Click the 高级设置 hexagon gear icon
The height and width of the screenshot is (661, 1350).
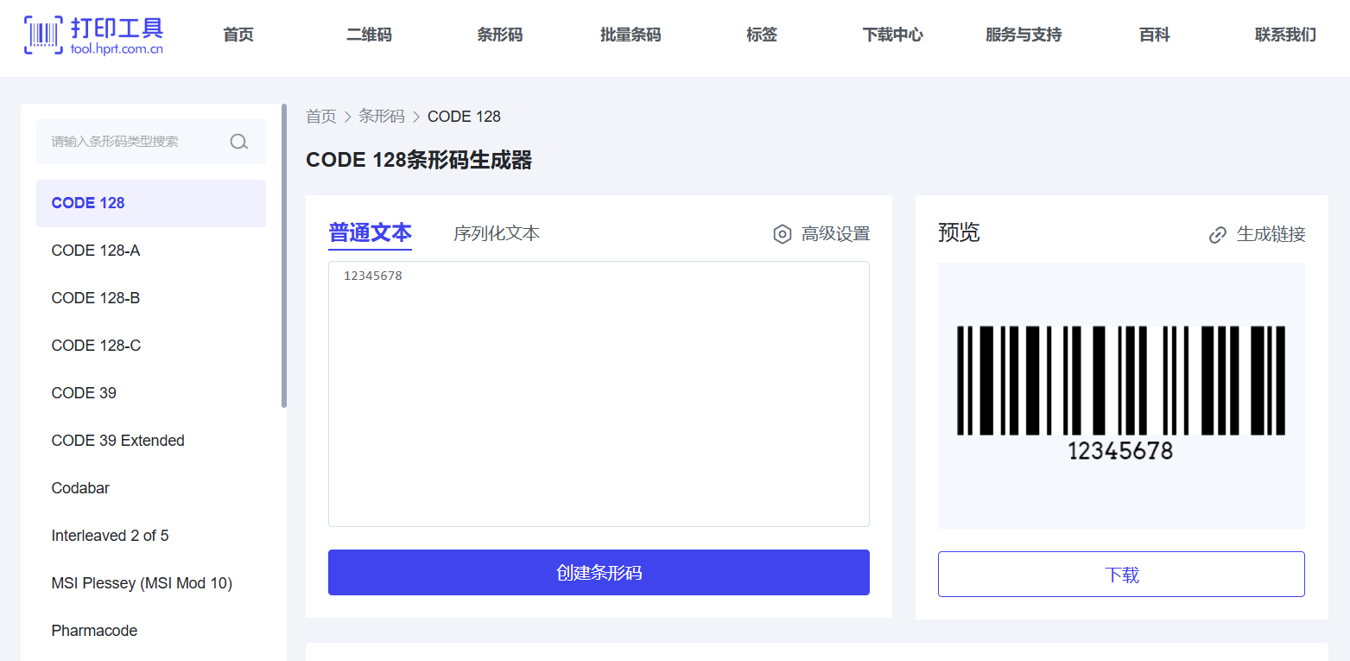(x=783, y=234)
